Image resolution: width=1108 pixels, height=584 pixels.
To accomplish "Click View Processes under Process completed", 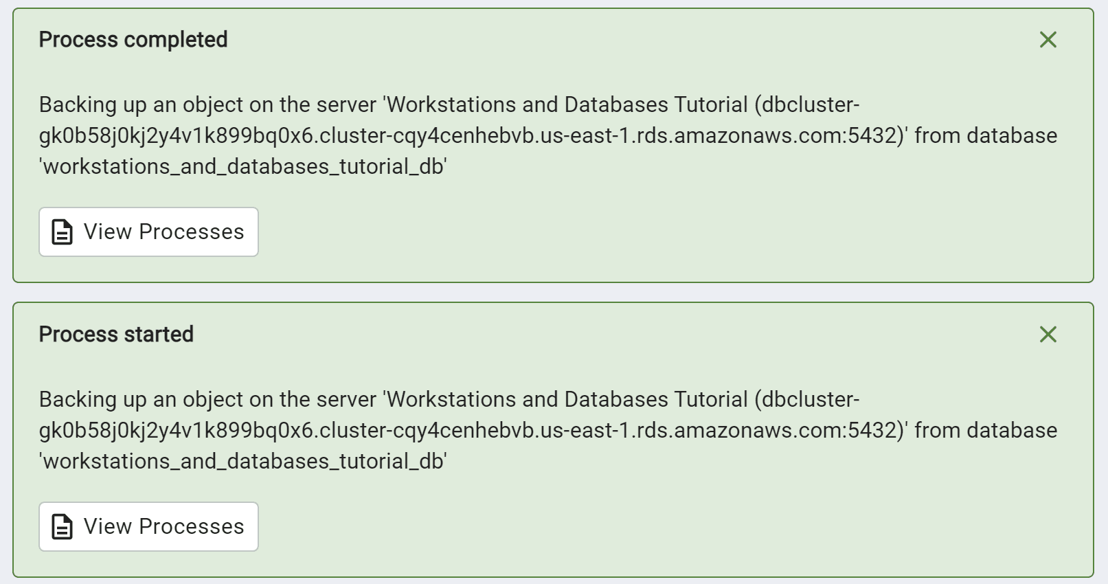I will tap(148, 232).
